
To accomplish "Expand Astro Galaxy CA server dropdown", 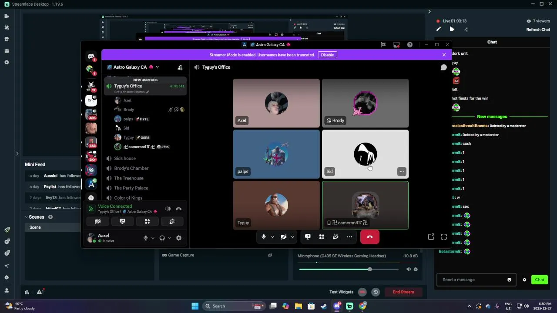I will pos(157,67).
